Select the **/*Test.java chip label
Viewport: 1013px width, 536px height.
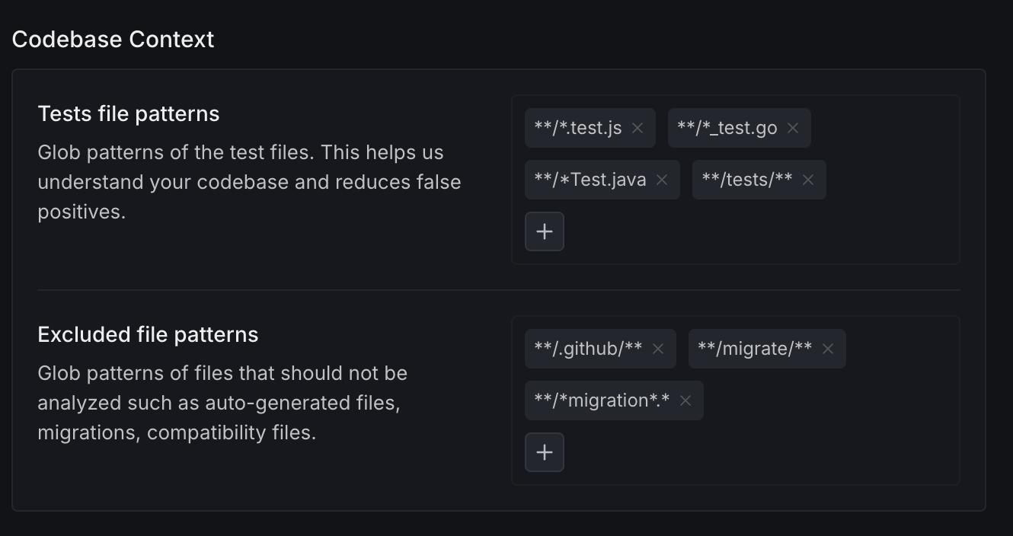(590, 180)
